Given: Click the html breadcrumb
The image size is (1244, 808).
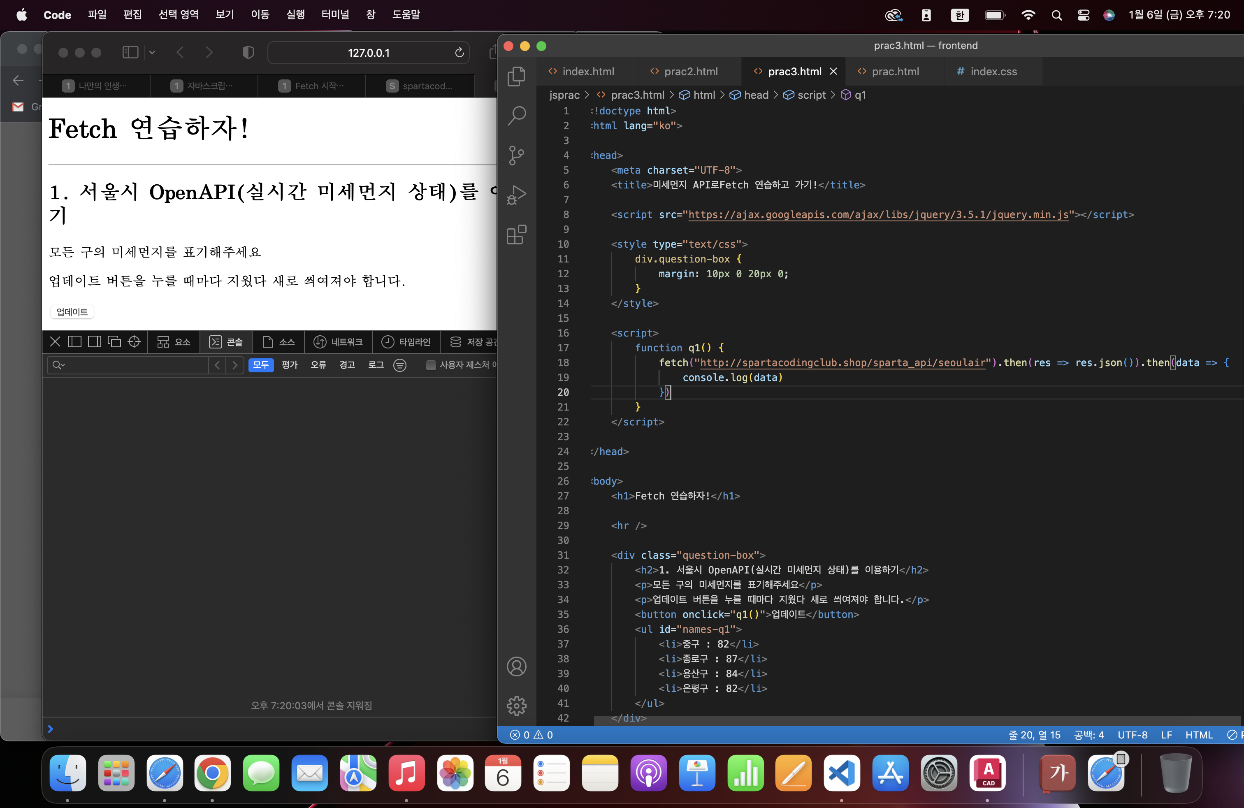Looking at the screenshot, I should coord(697,95).
